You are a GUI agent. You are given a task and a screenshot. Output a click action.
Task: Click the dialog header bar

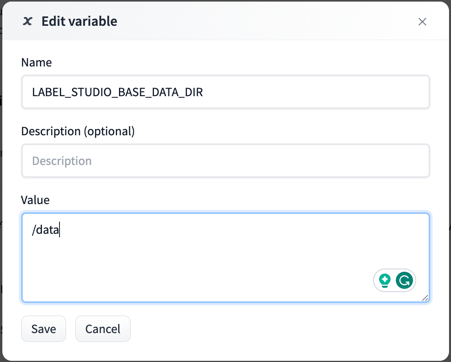pos(254,21)
